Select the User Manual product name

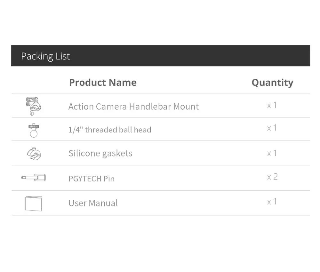pos(93,203)
